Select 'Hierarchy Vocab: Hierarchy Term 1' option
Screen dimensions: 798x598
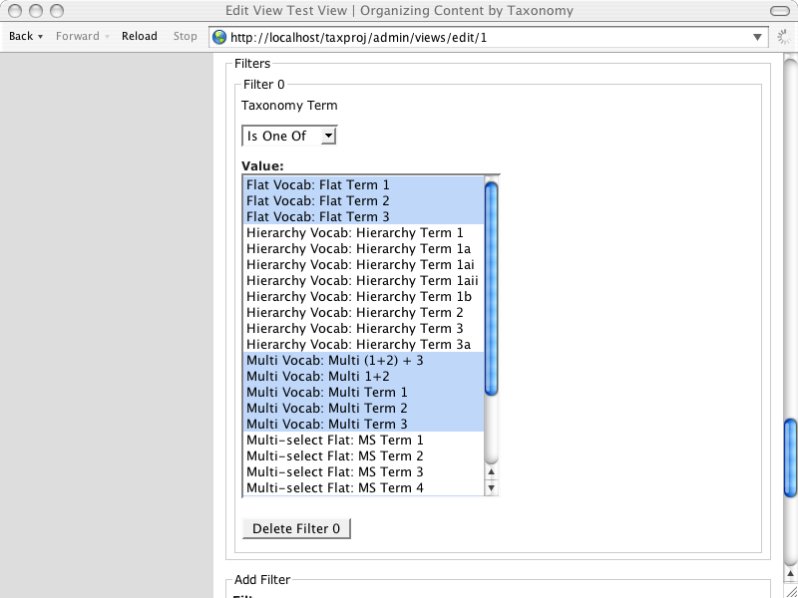[363, 232]
